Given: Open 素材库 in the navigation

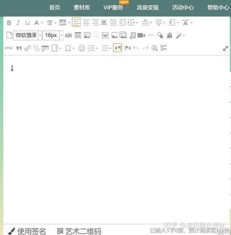Looking at the screenshot, I should 82,8.
